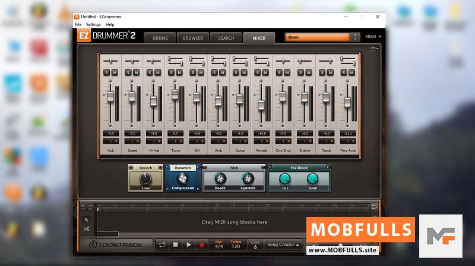Click the Dynamics Compression knob

(x=182, y=179)
